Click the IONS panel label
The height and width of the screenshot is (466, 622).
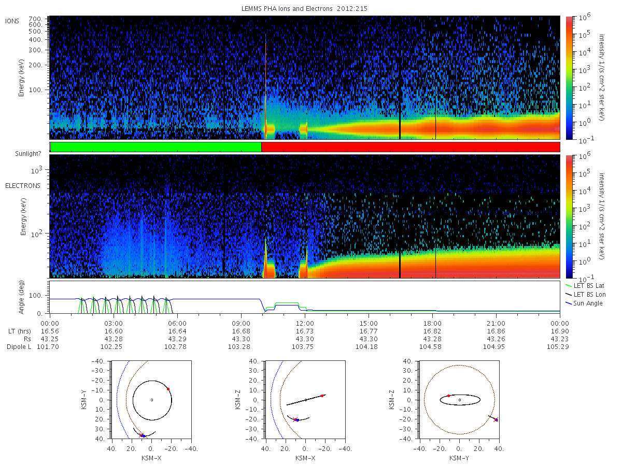[x=12, y=21]
